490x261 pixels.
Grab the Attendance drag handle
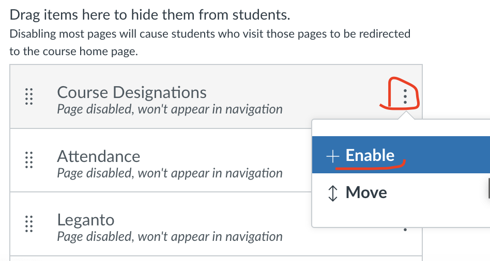pyautogui.click(x=29, y=160)
